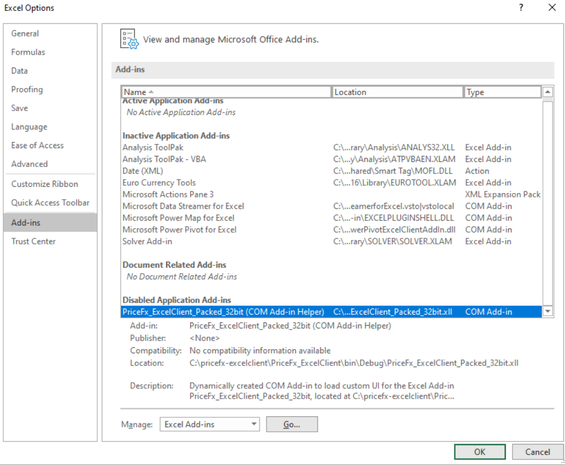
Task: Dismiss the dialog with Cancel
Action: 538,452
